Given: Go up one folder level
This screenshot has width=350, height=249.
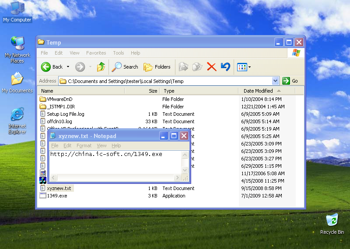Looking at the screenshot, I should [x=101, y=67].
